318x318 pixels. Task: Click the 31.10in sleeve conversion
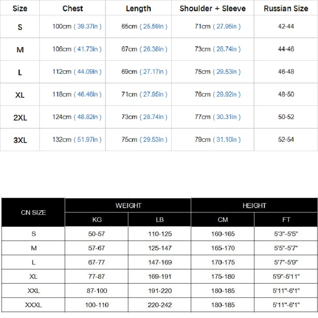[x=227, y=140]
